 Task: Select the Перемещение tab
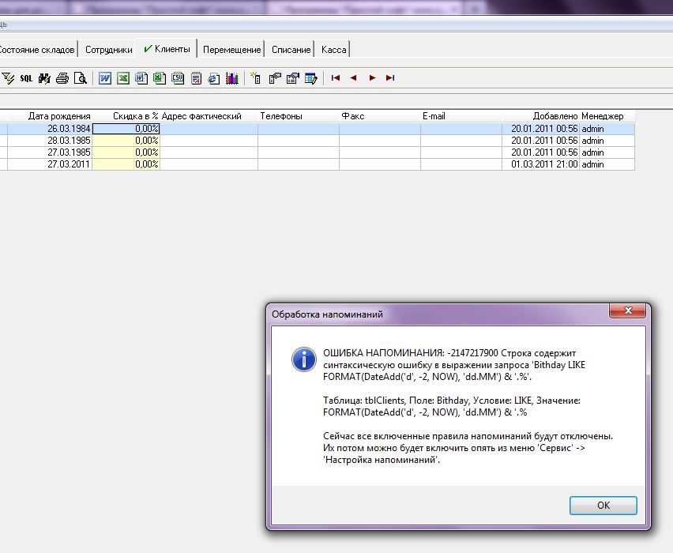231,50
